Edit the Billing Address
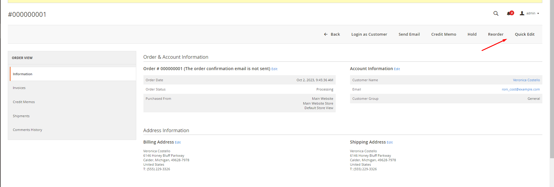This screenshot has width=554, height=187. pos(178,142)
